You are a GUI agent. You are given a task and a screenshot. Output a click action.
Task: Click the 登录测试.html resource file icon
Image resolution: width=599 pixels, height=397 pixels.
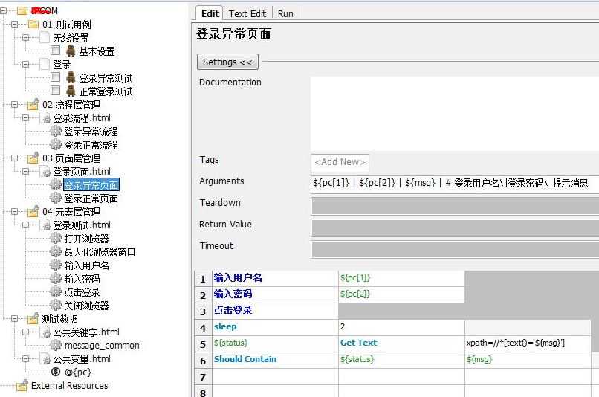[x=45, y=225]
